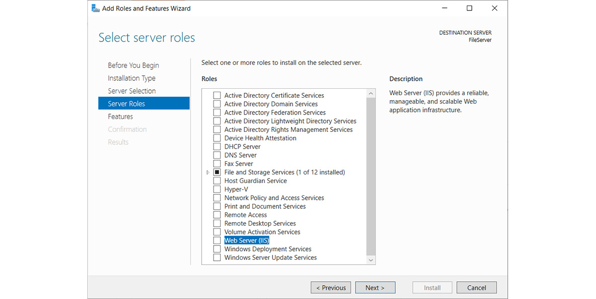This screenshot has height=299, width=596.
Task: Click the roles list scrollbar thumb
Action: 371,174
